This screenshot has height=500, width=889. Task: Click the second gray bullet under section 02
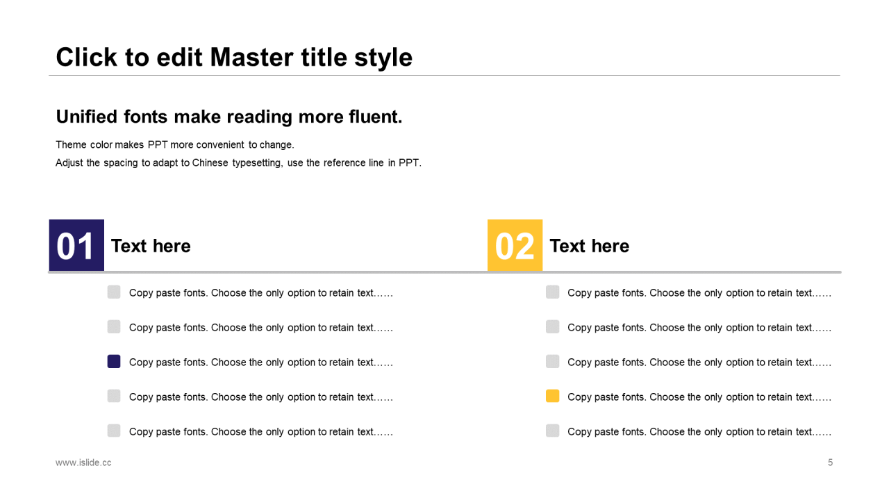pyautogui.click(x=552, y=326)
